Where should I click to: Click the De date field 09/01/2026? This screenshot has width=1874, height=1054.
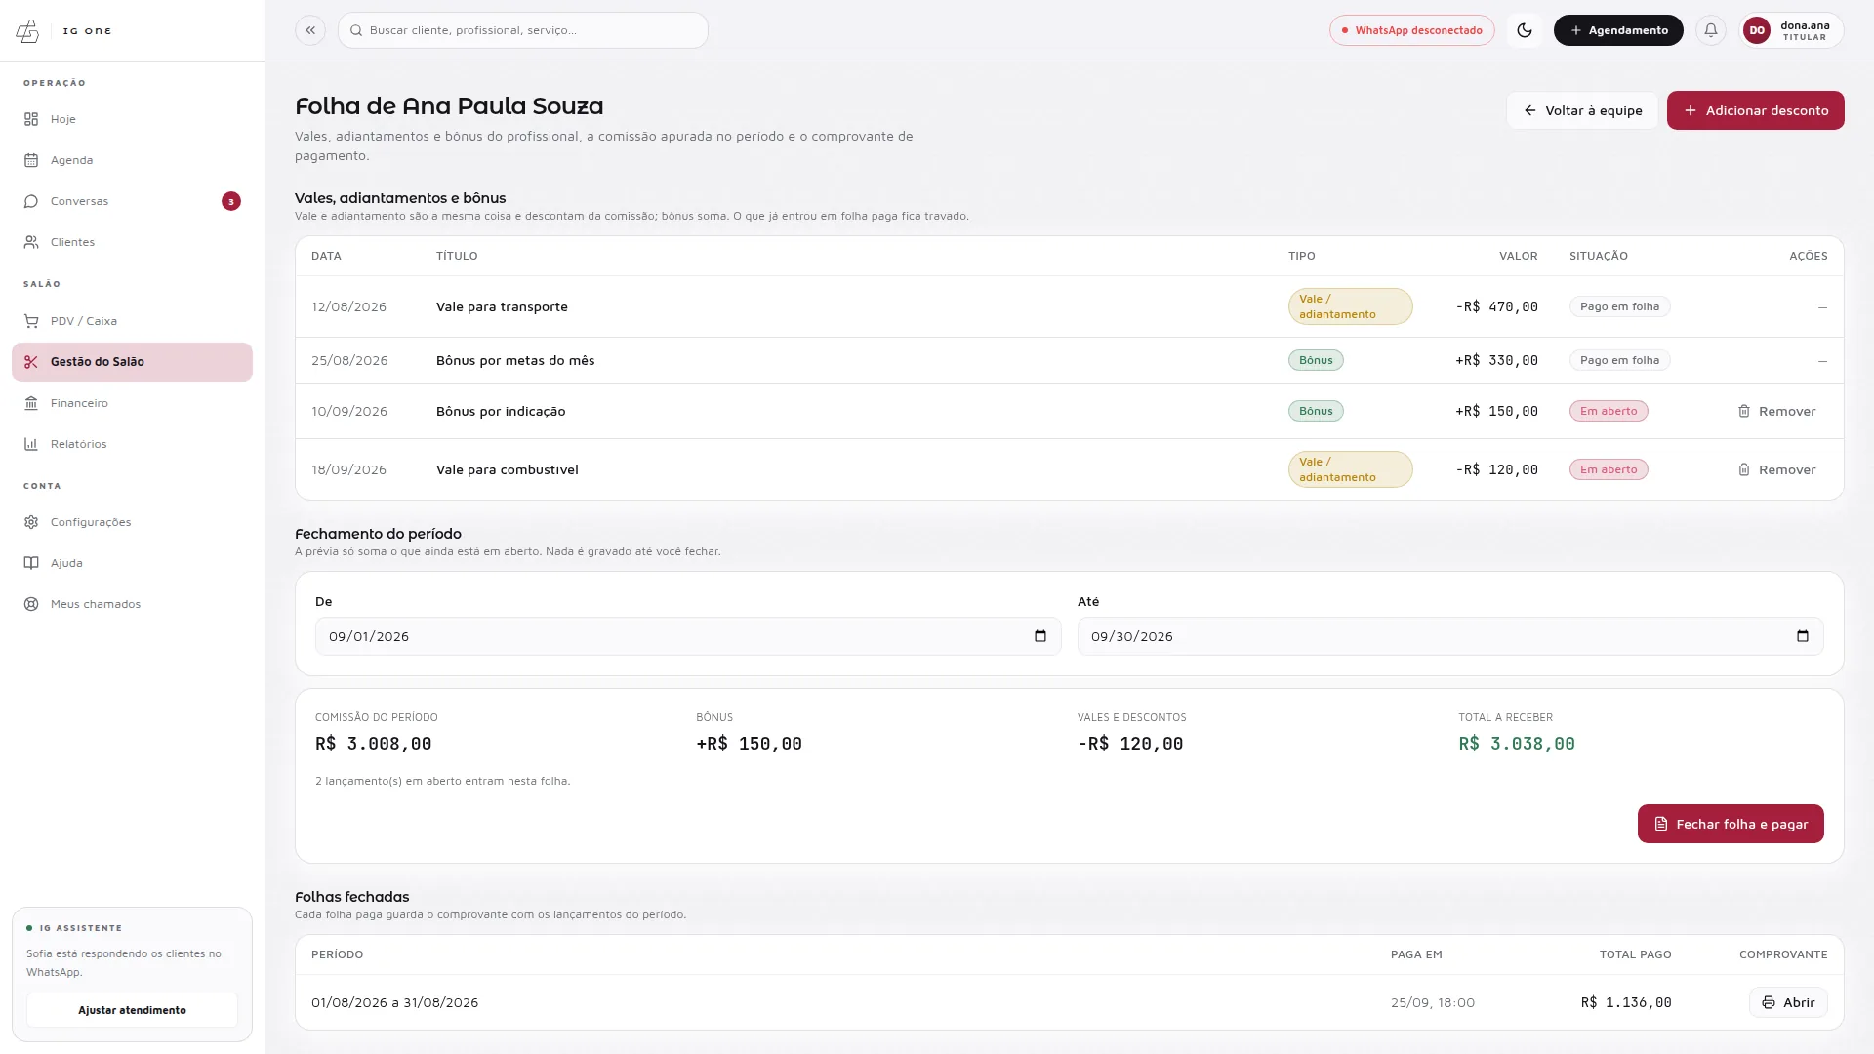[x=687, y=636]
